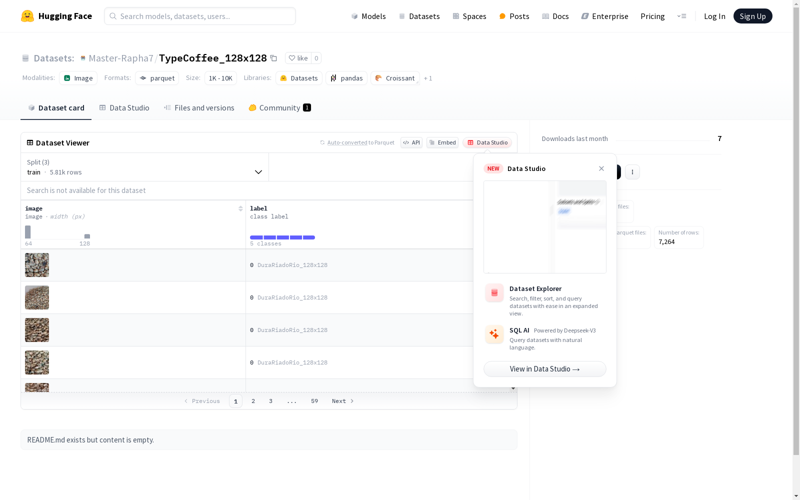Expand the Split train dropdown
Viewport: 800px width, 500px height.
pos(145,167)
